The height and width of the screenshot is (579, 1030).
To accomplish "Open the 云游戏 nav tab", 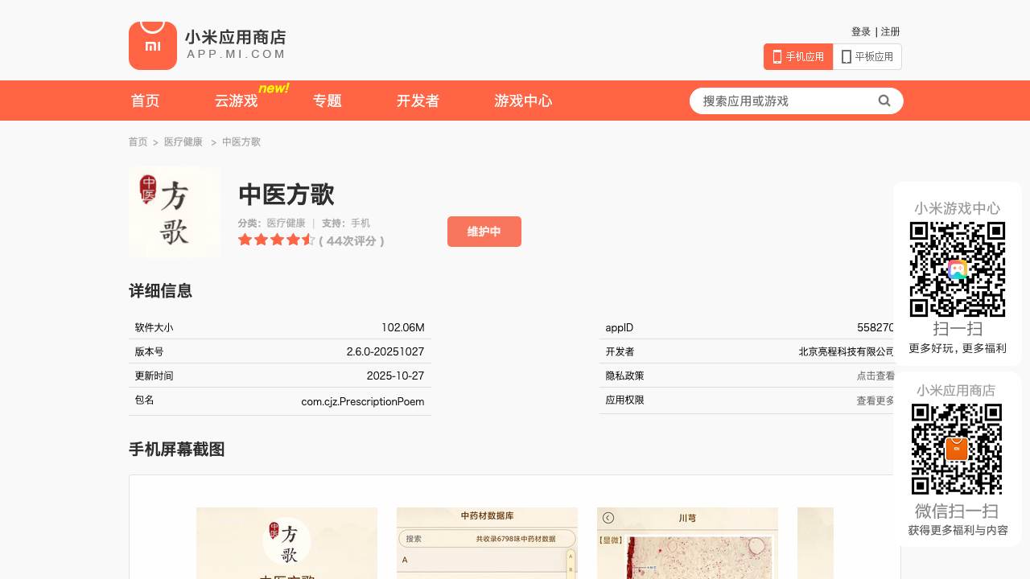I will pyautogui.click(x=236, y=101).
